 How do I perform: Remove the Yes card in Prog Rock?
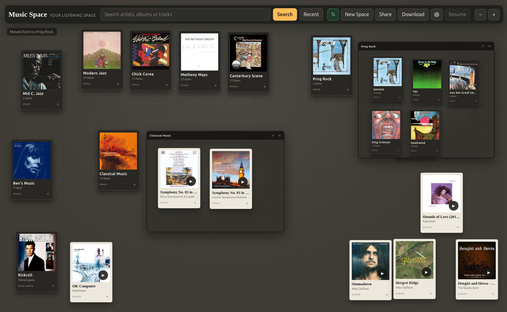(x=439, y=100)
